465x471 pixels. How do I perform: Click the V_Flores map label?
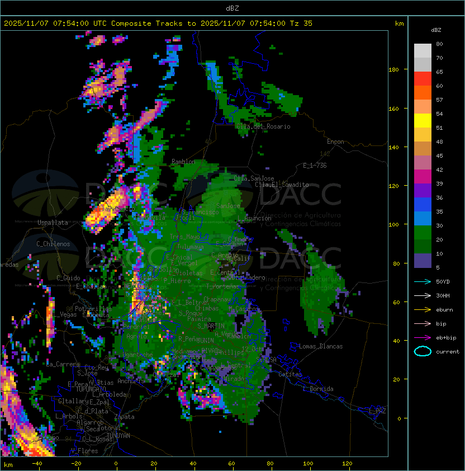click(x=84, y=451)
